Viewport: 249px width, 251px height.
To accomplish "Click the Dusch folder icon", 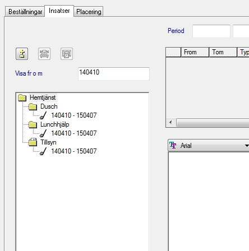I will [33, 106].
